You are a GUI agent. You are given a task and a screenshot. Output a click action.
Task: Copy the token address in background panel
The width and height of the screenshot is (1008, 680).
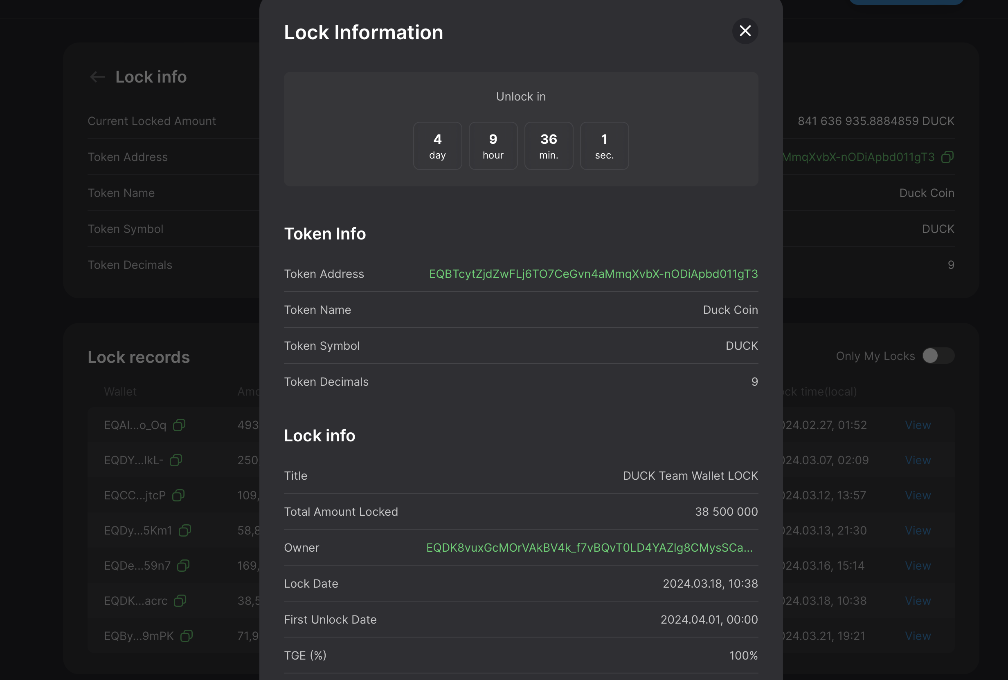[x=947, y=157]
